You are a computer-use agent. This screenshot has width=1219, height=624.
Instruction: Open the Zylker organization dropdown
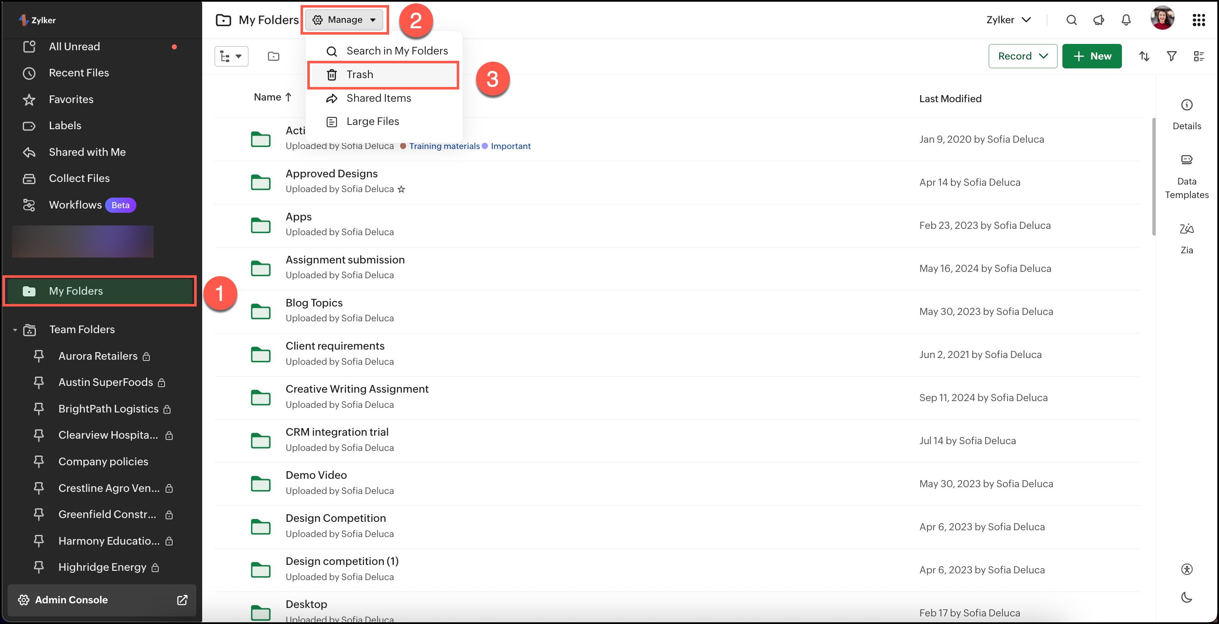[1008, 20]
